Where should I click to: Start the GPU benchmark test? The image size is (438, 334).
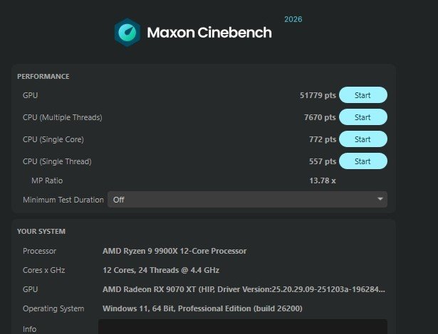point(363,95)
